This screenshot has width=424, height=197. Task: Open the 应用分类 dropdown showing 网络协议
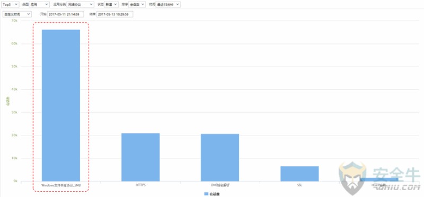[x=81, y=4]
